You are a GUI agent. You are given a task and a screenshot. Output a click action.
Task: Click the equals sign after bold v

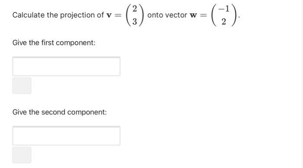118,15
